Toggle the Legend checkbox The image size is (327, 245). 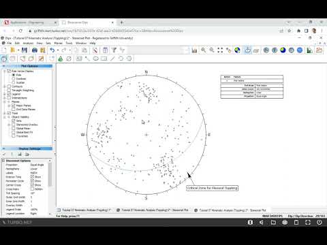click(x=9, y=94)
